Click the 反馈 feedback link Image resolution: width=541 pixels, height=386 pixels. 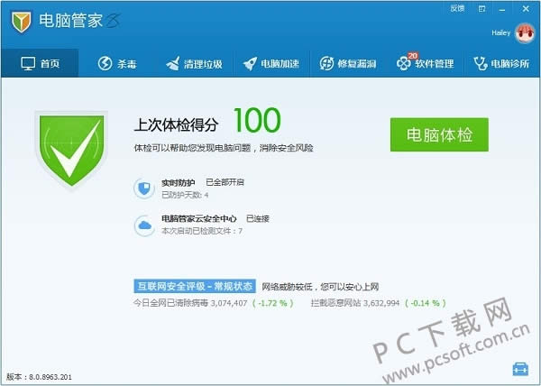457,9
